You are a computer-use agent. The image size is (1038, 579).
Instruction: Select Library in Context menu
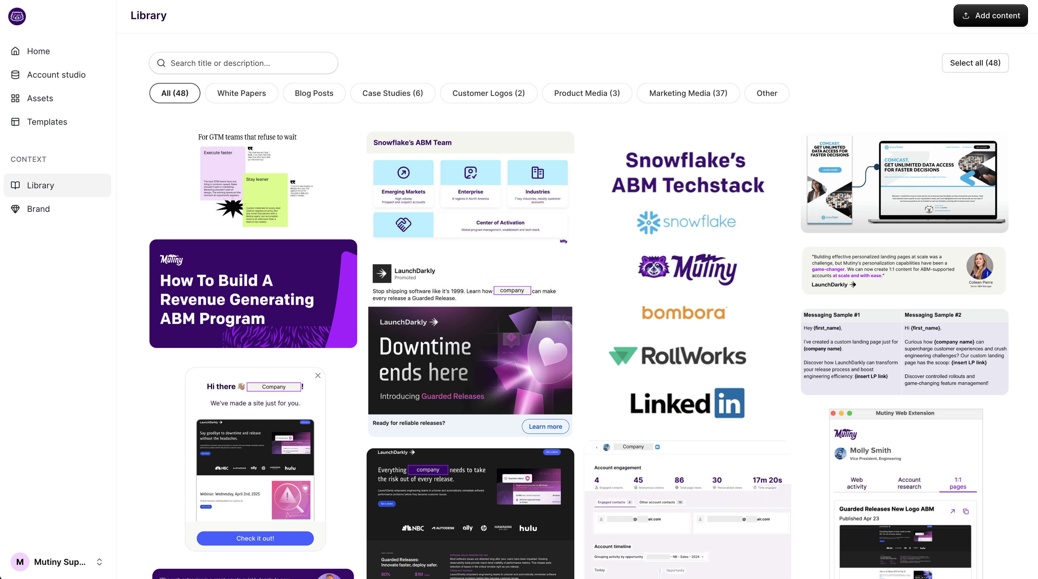(x=57, y=185)
